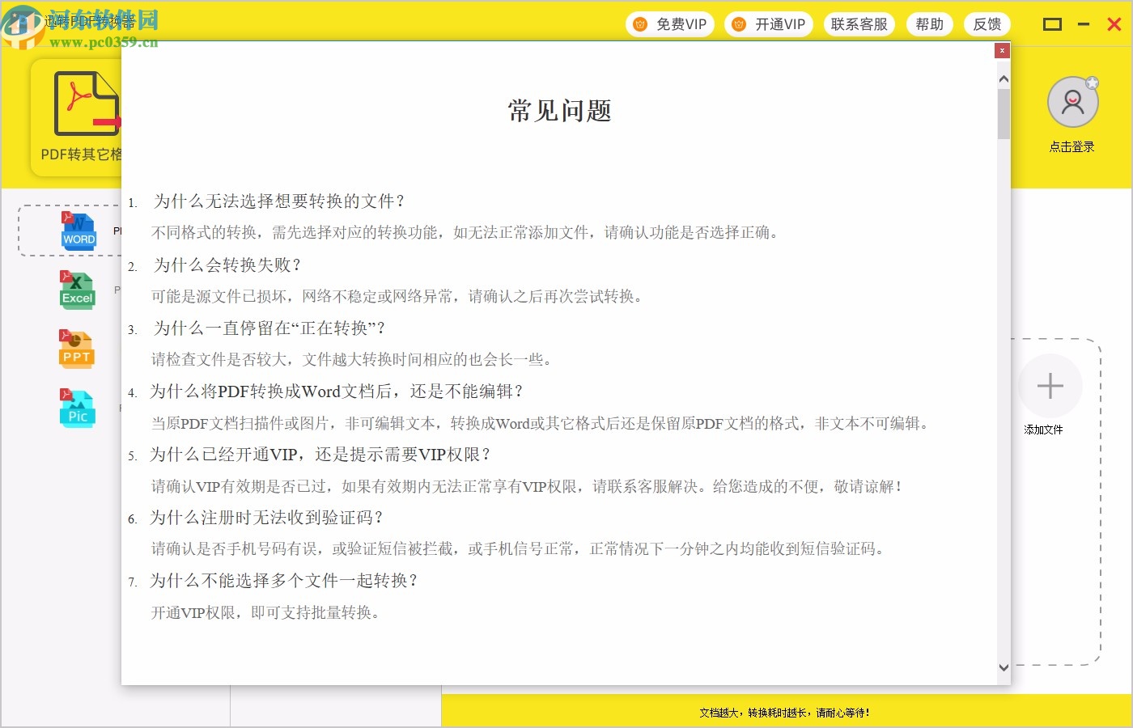Click the scrollbar up arrow in the dialog
Viewport: 1133px width, 728px height.
pyautogui.click(x=1004, y=78)
